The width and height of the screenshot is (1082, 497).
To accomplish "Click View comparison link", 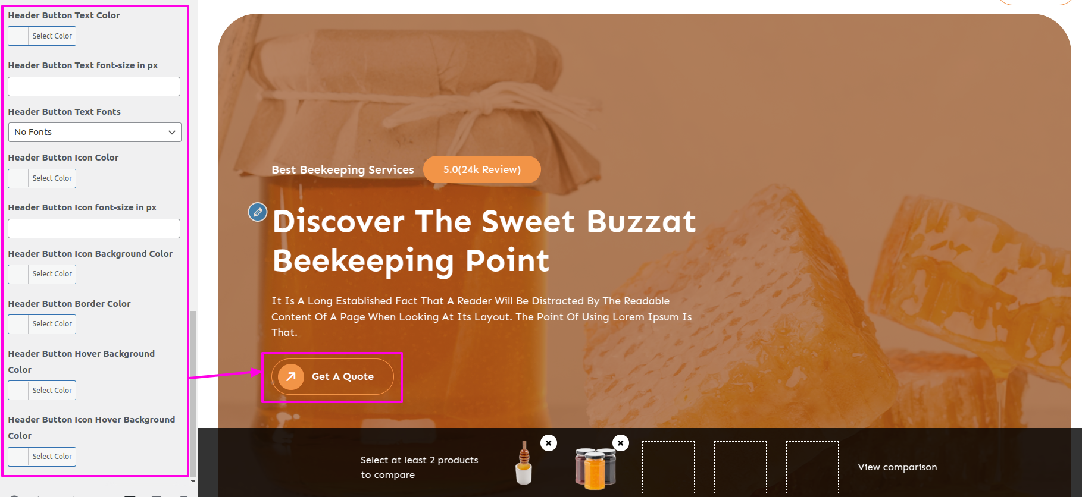I will 898,467.
